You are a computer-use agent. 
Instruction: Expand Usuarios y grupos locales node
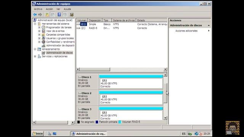click(39, 38)
